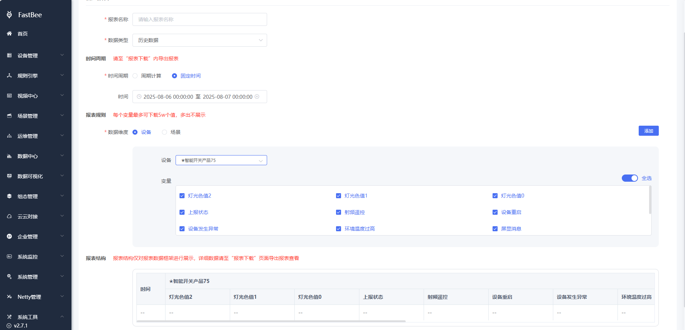
Task: Clear the time range with clear icon
Action: tap(257, 97)
